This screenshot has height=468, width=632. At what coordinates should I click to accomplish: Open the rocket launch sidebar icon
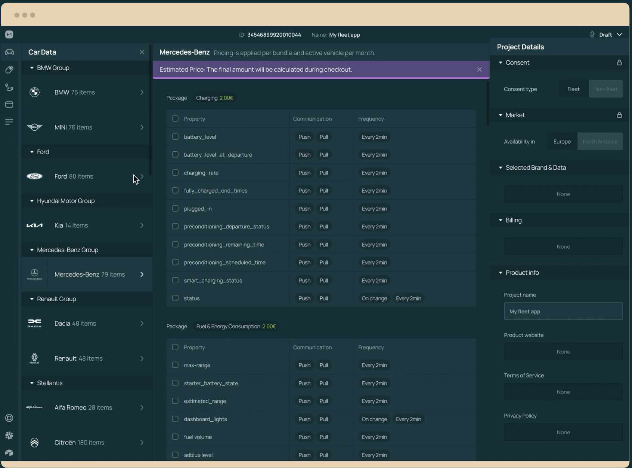pyautogui.click(x=9, y=70)
